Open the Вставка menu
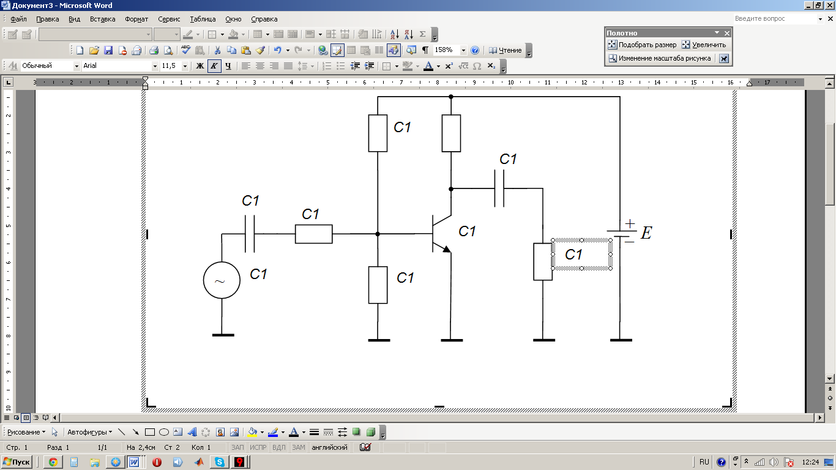Screen dimensions: 836x470 pos(102,19)
